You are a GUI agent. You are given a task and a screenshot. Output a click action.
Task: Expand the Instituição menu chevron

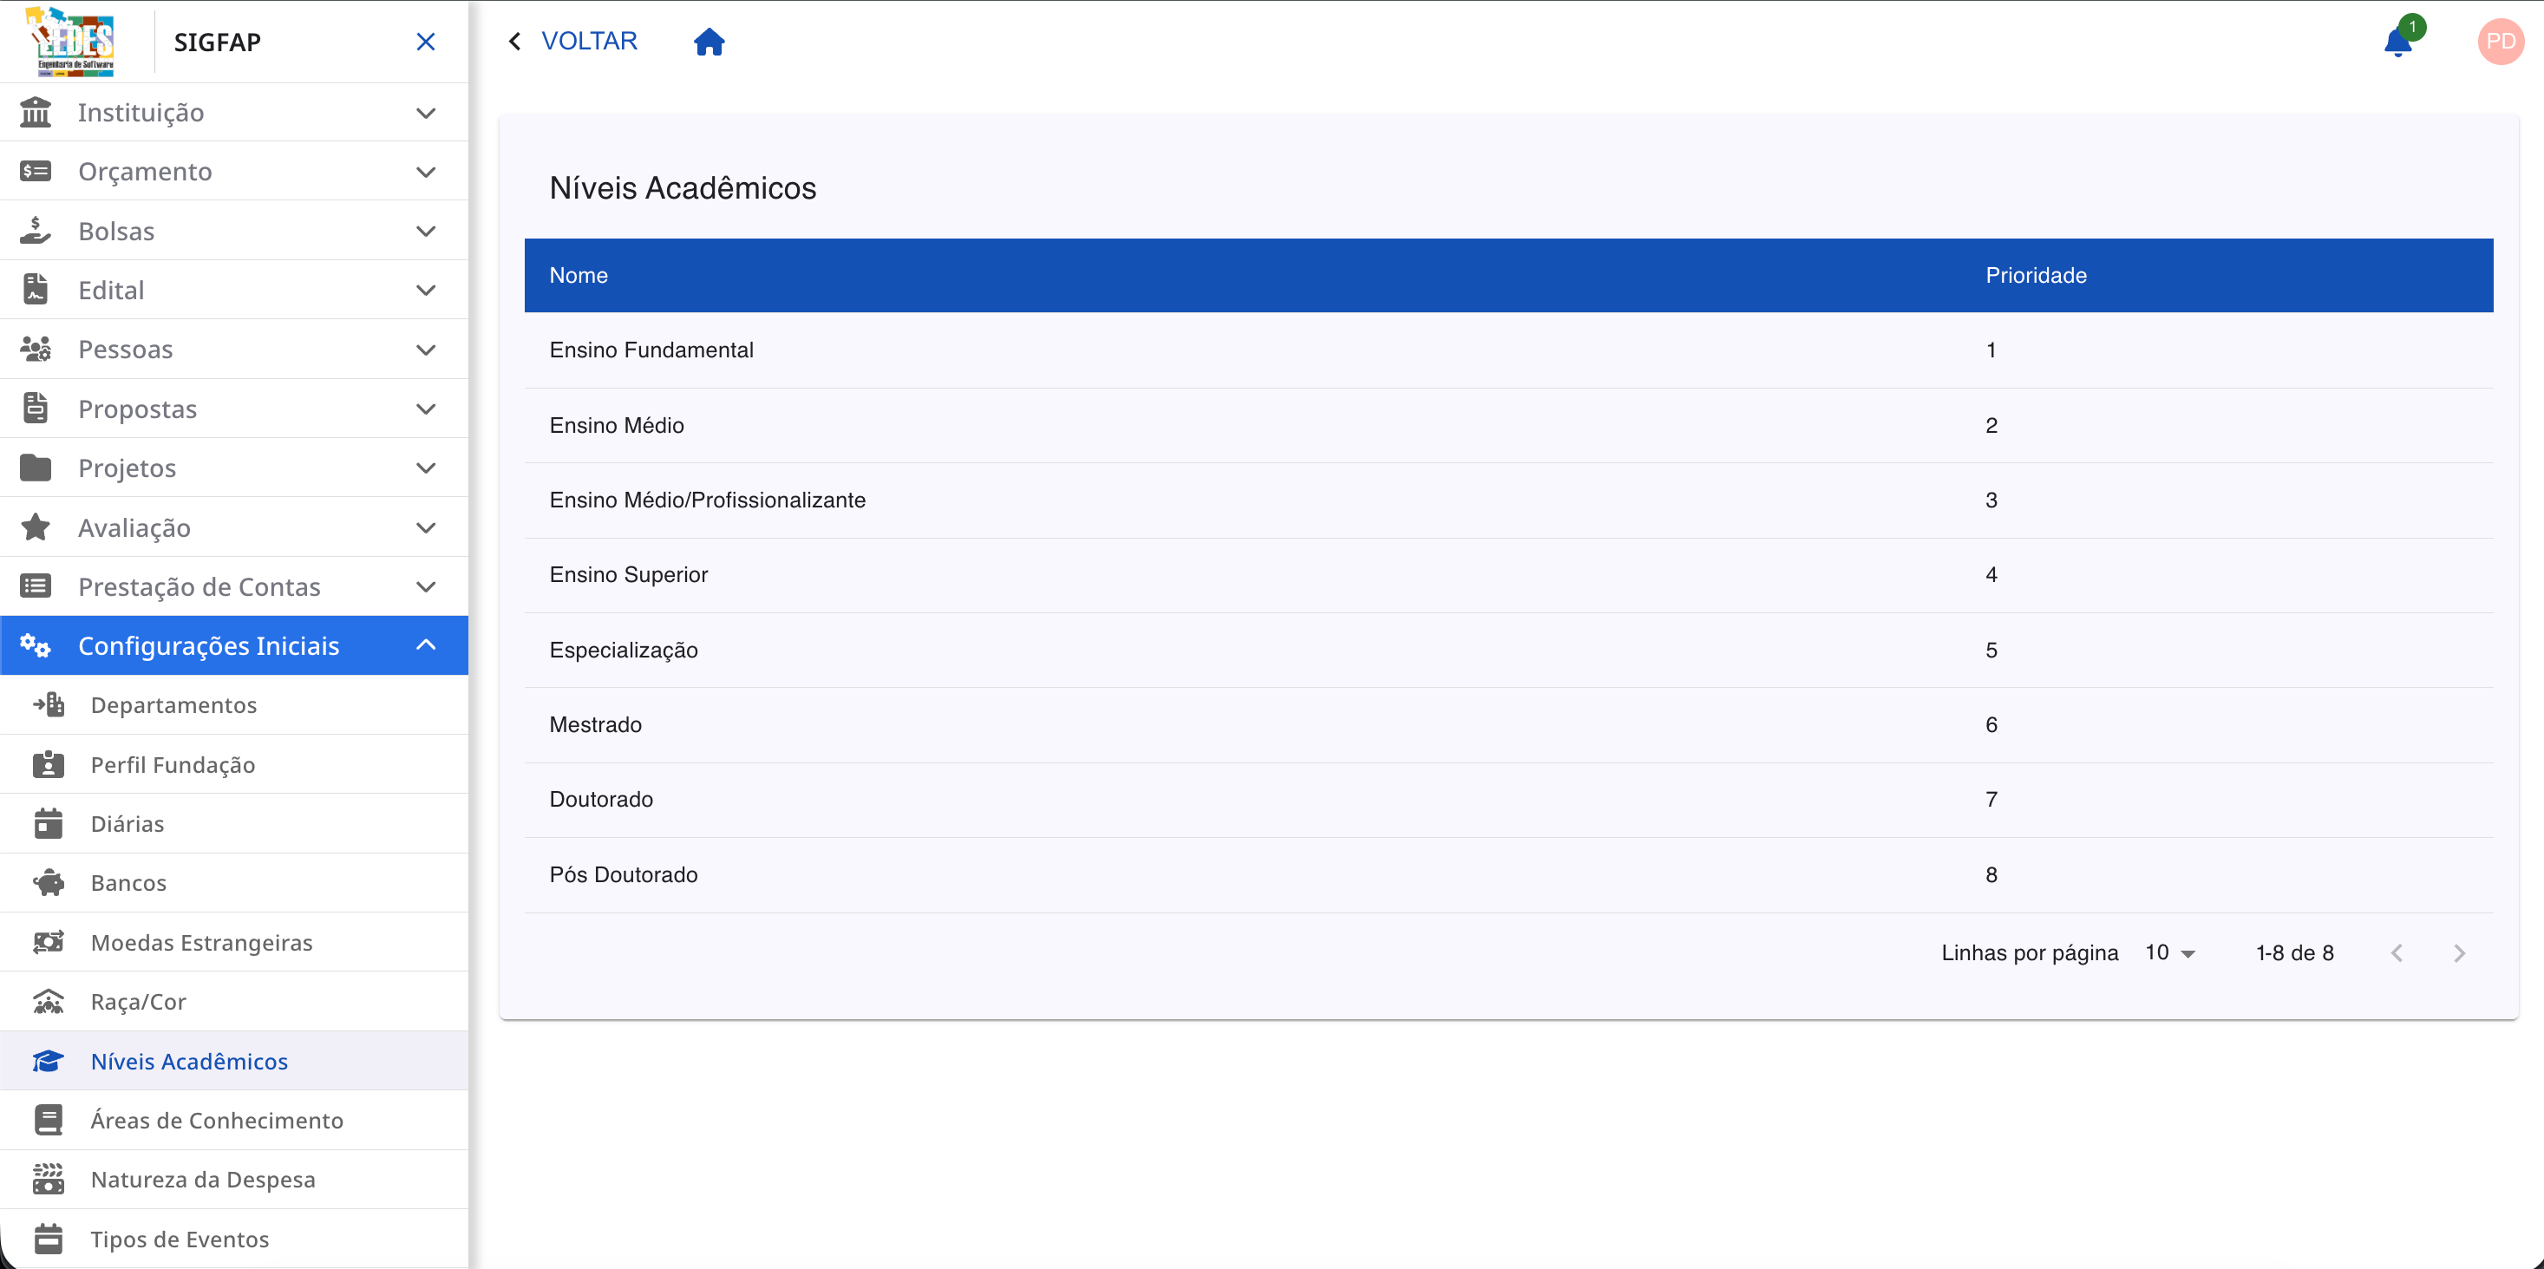click(x=426, y=113)
